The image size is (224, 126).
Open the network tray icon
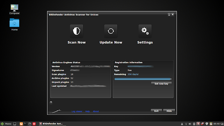click(186, 124)
